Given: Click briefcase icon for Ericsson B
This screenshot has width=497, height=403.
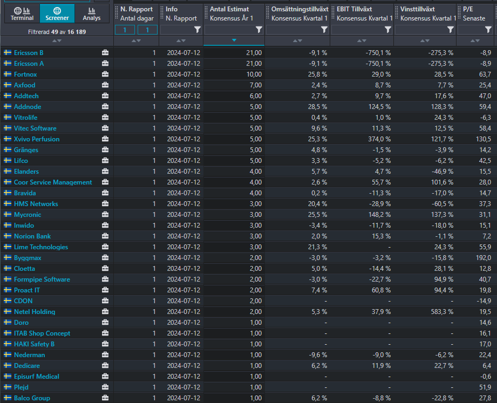Looking at the screenshot, I should pos(105,52).
